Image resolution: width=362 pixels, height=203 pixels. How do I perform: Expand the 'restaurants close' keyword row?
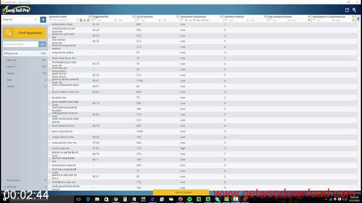pyautogui.click(x=50, y=24)
